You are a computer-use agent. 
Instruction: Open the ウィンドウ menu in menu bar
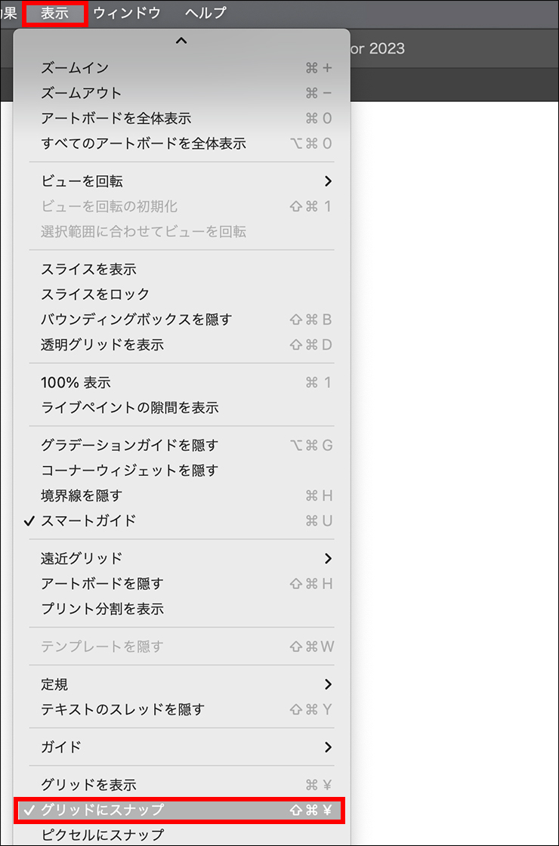point(127,13)
